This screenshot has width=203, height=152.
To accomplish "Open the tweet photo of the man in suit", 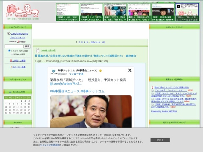I will 91,111.
